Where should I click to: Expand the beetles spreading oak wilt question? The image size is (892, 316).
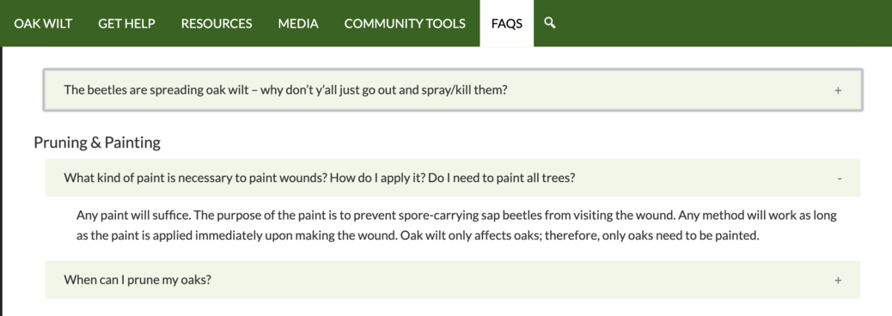[453, 90]
